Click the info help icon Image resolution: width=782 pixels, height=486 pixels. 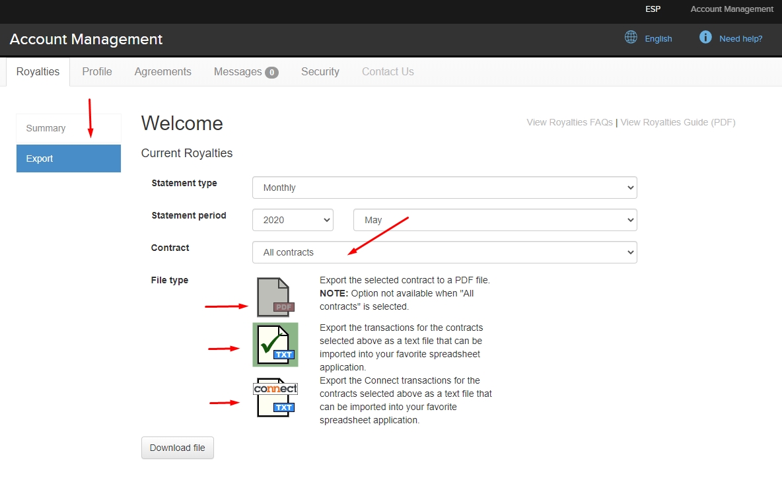tap(705, 38)
